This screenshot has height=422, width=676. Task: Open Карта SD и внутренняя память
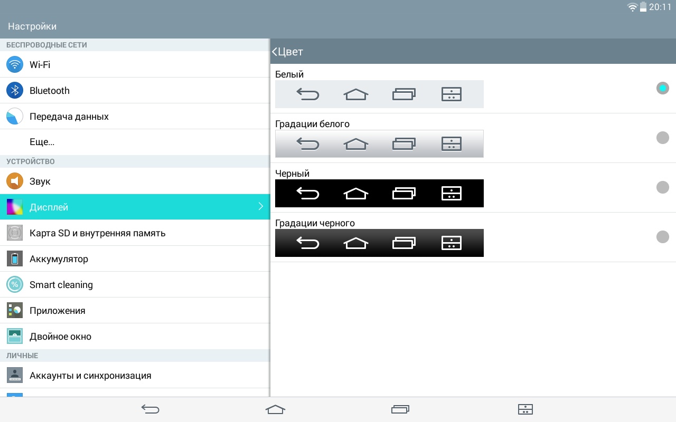(x=98, y=233)
